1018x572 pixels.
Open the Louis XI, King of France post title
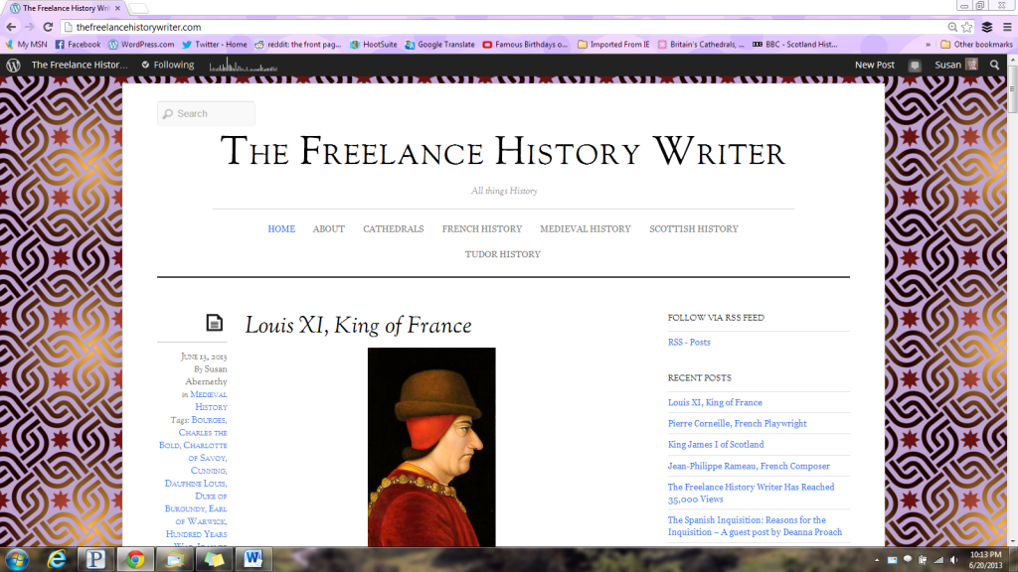pyautogui.click(x=358, y=326)
